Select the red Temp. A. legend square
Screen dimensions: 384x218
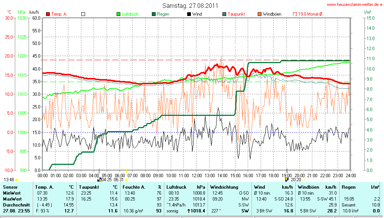48,14
